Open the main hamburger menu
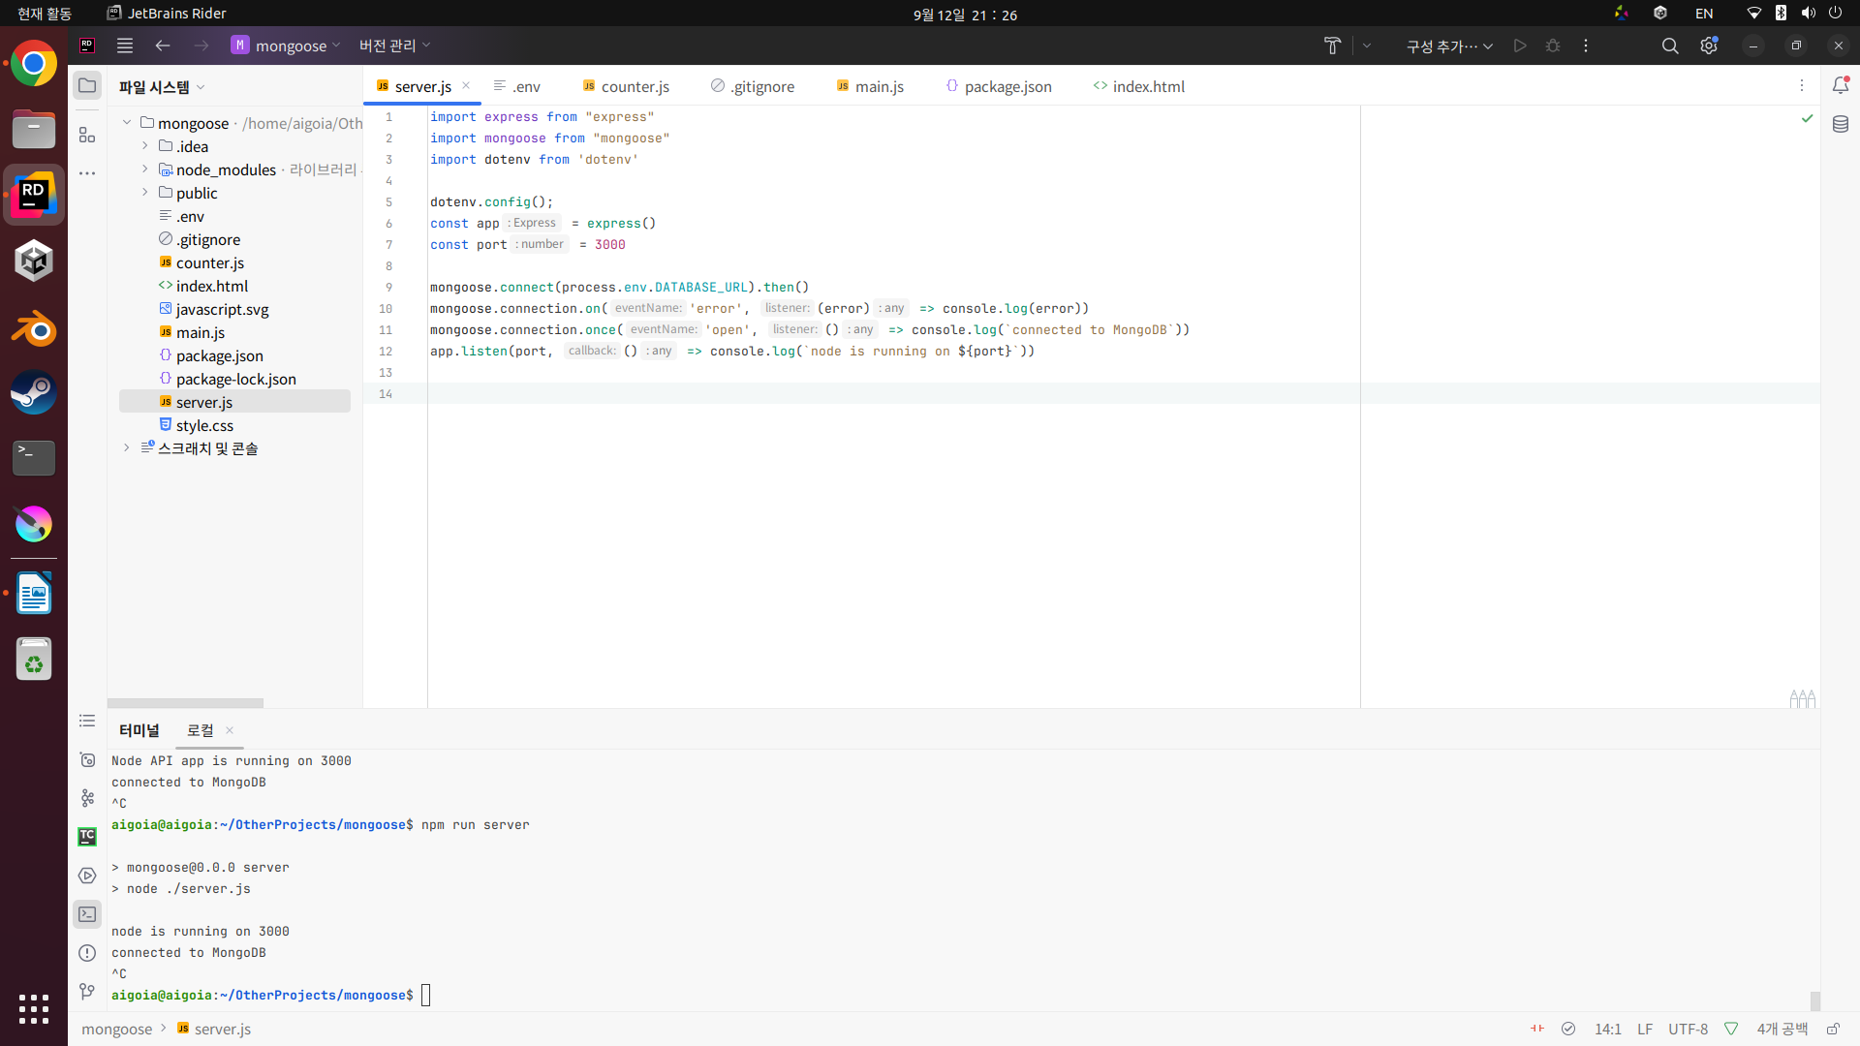This screenshot has height=1046, width=1860. coord(125,46)
